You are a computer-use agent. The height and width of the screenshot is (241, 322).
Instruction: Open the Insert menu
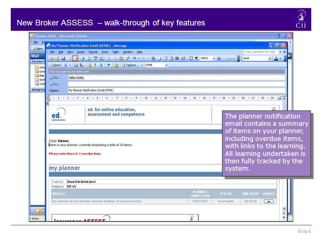pos(81,52)
